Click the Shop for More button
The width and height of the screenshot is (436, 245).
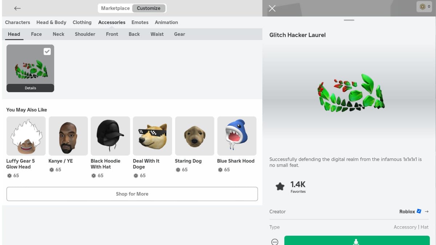(132, 194)
